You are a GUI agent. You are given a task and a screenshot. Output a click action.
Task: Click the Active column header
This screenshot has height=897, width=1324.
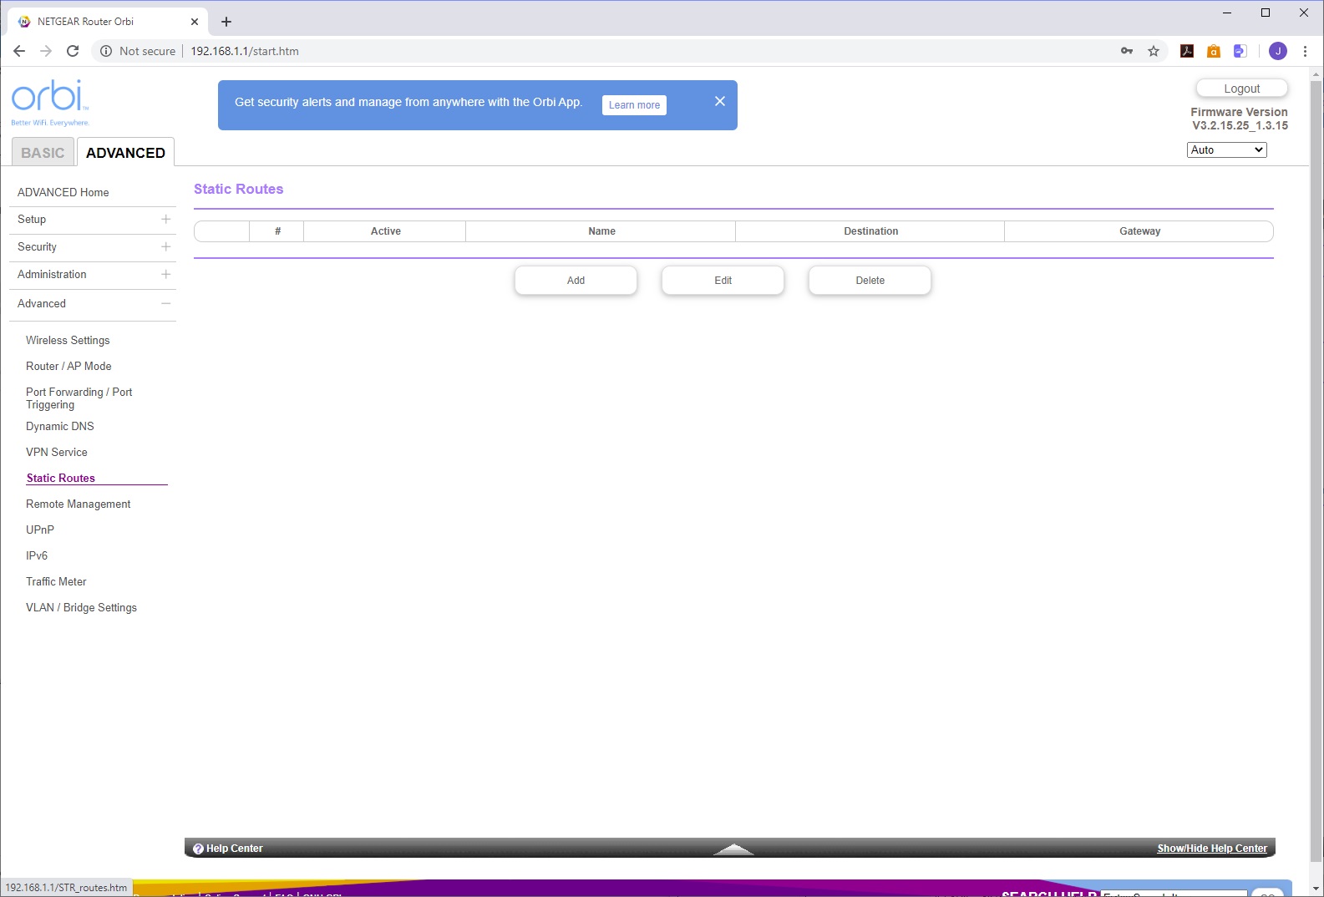pos(385,231)
